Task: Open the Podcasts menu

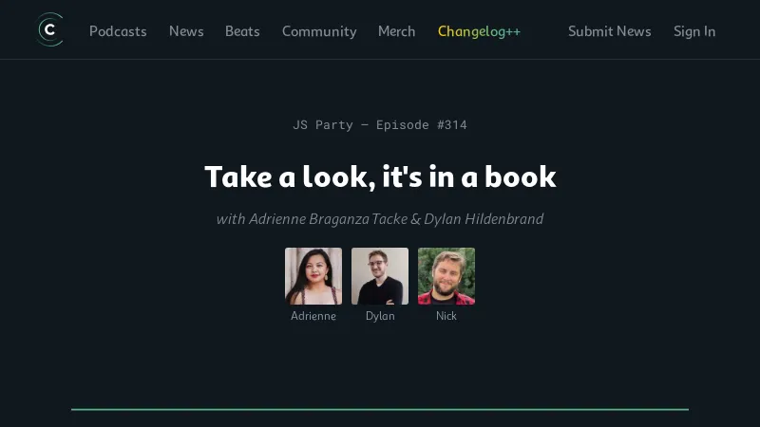Action: pos(118,31)
